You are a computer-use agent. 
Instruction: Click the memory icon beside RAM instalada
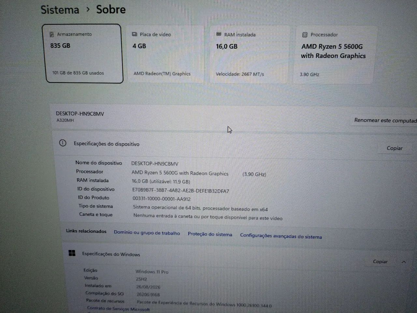(219, 34)
